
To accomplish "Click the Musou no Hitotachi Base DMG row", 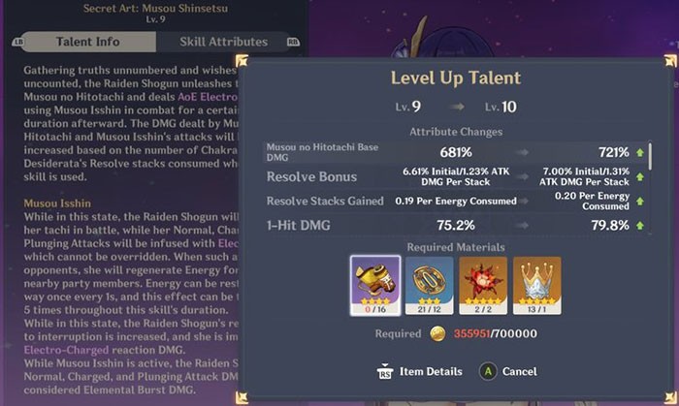I will 457,152.
